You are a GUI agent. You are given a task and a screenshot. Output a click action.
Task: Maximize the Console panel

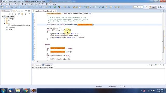click(x=163, y=65)
